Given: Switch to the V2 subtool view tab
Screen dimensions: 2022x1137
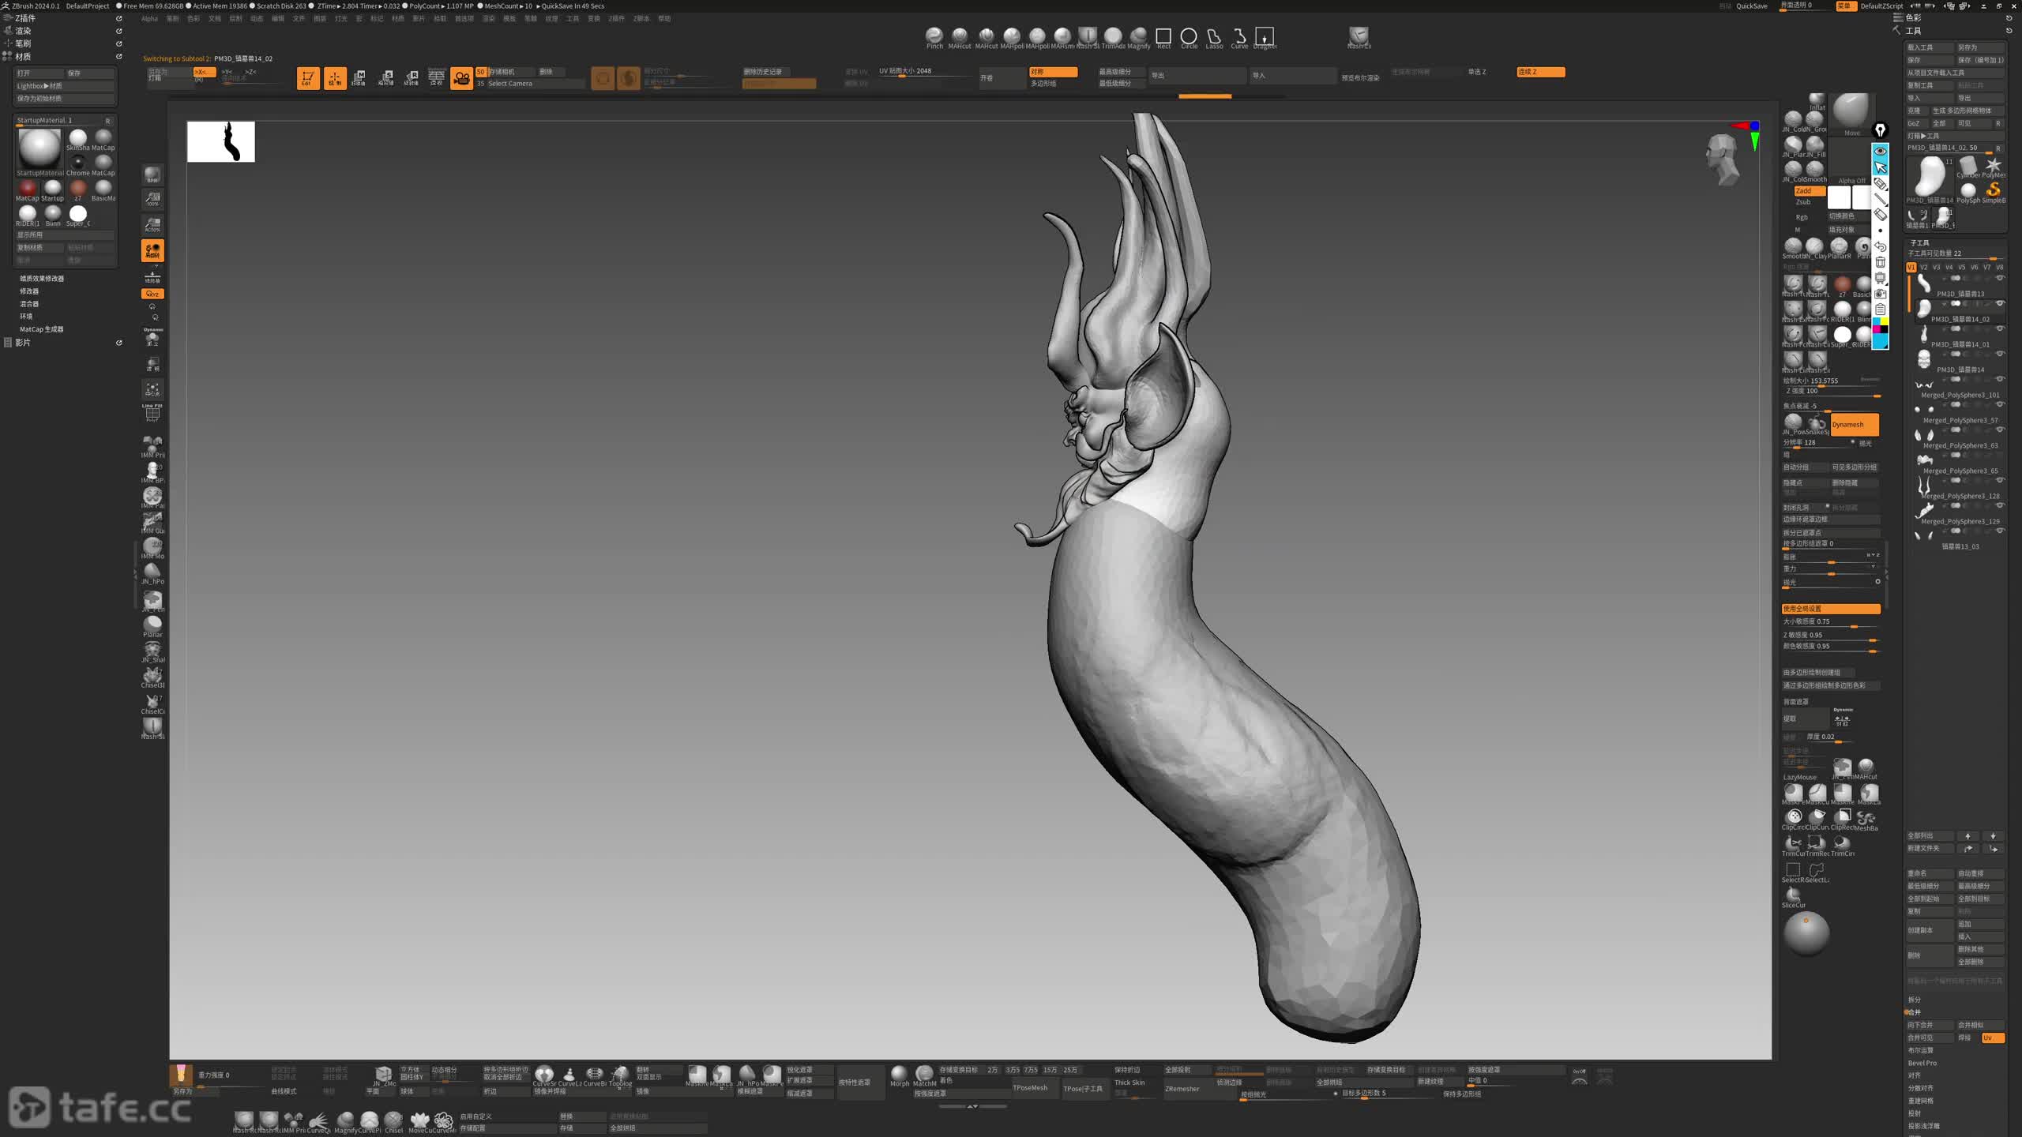Looking at the screenshot, I should [1923, 268].
